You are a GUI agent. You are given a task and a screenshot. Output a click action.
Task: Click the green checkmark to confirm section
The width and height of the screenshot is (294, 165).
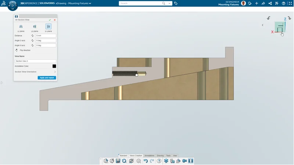(x=50, y=20)
